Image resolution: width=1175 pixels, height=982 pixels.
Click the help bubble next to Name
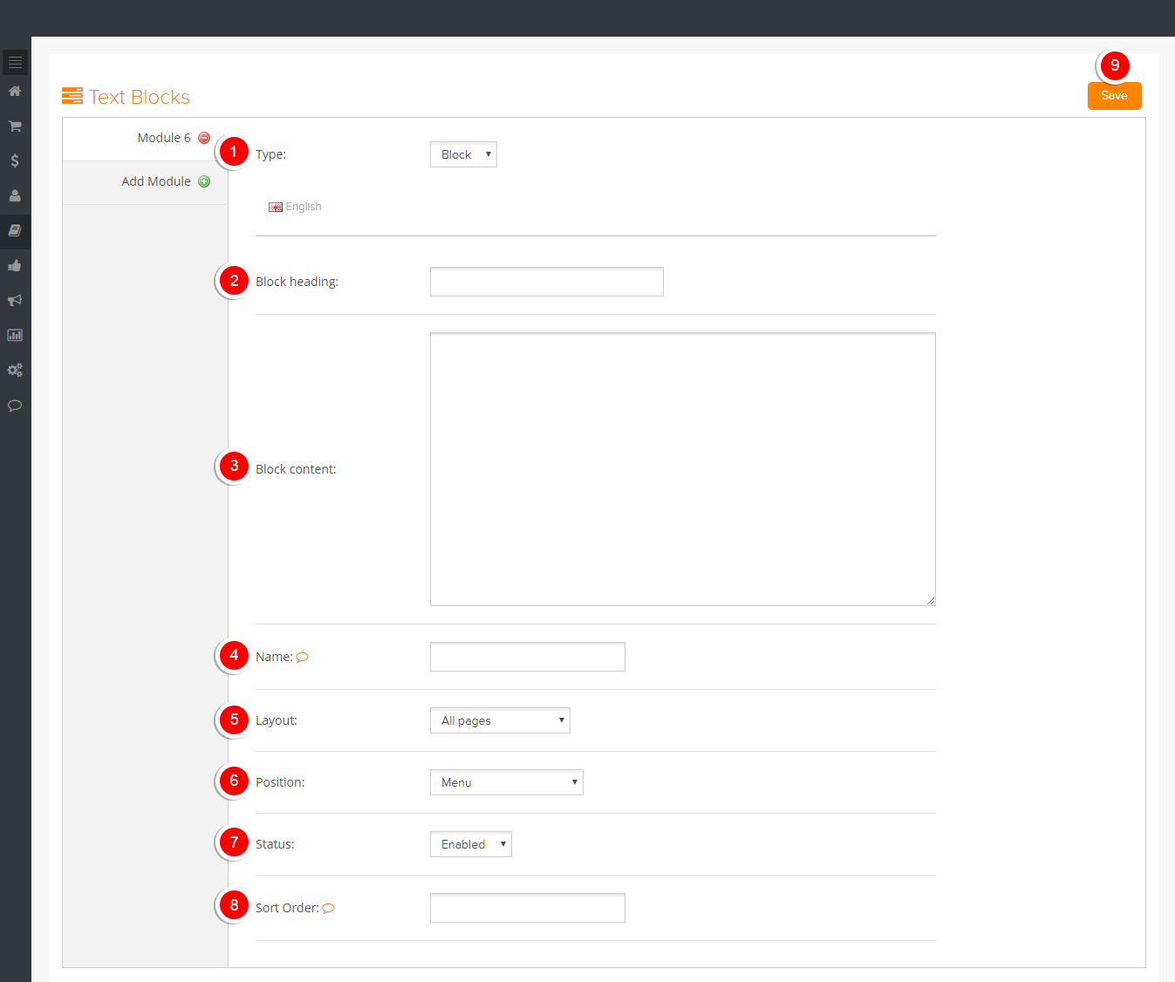[x=303, y=658]
